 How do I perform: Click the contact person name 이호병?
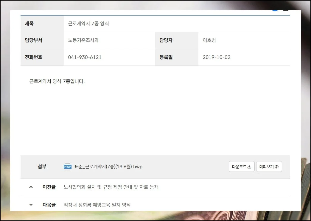point(209,40)
